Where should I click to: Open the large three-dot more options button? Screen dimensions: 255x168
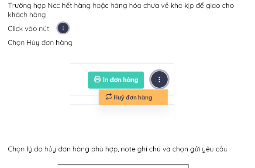(159, 79)
